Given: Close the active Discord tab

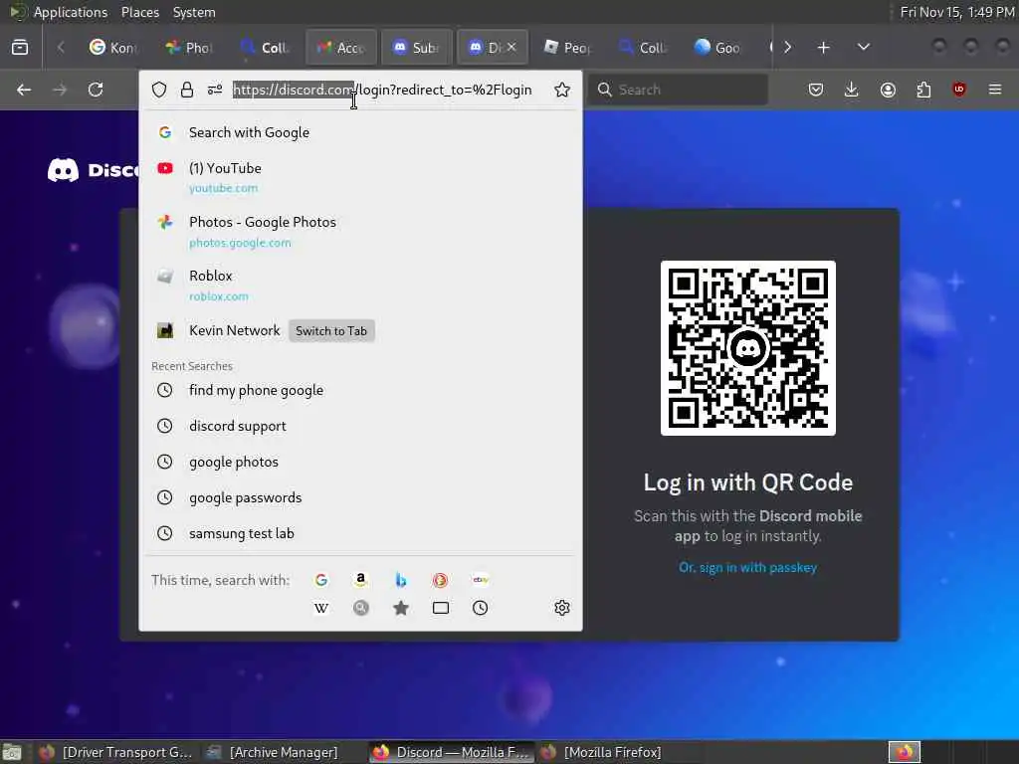Looking at the screenshot, I should (511, 47).
